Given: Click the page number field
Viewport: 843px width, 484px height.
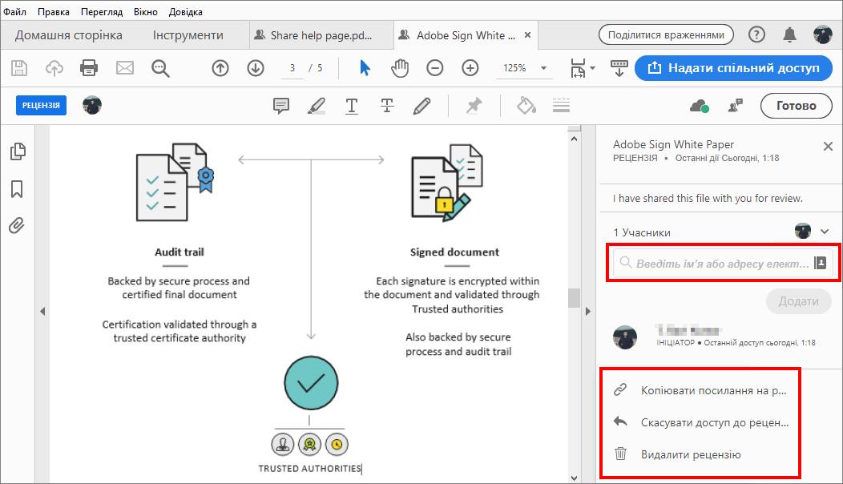Looking at the screenshot, I should (292, 68).
